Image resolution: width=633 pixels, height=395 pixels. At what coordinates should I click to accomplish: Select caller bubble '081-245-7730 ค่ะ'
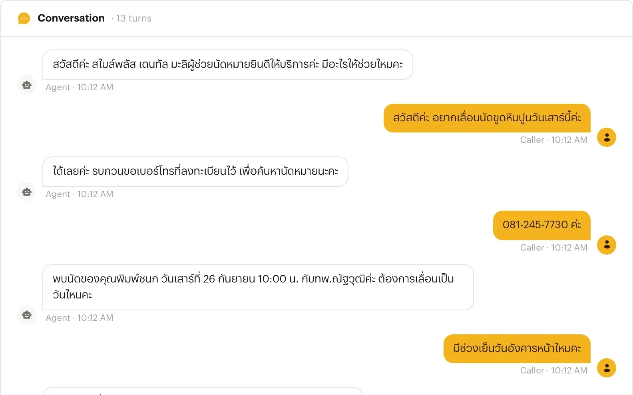click(542, 225)
